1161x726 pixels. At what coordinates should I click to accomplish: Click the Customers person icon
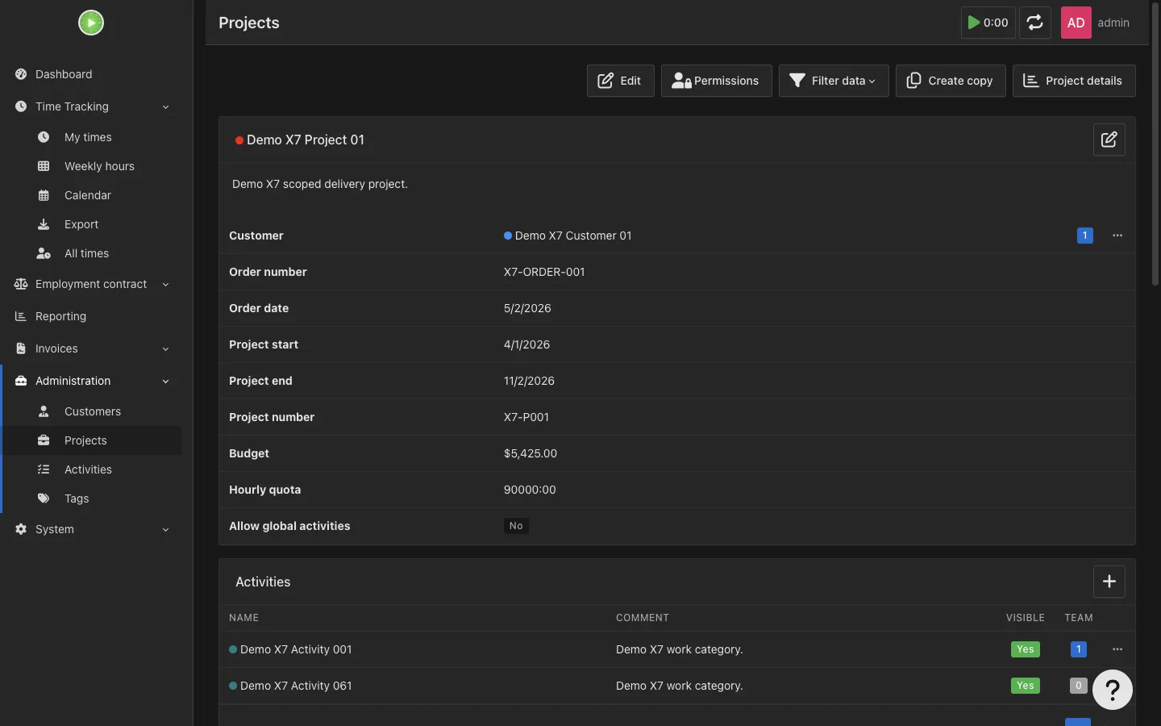[44, 411]
